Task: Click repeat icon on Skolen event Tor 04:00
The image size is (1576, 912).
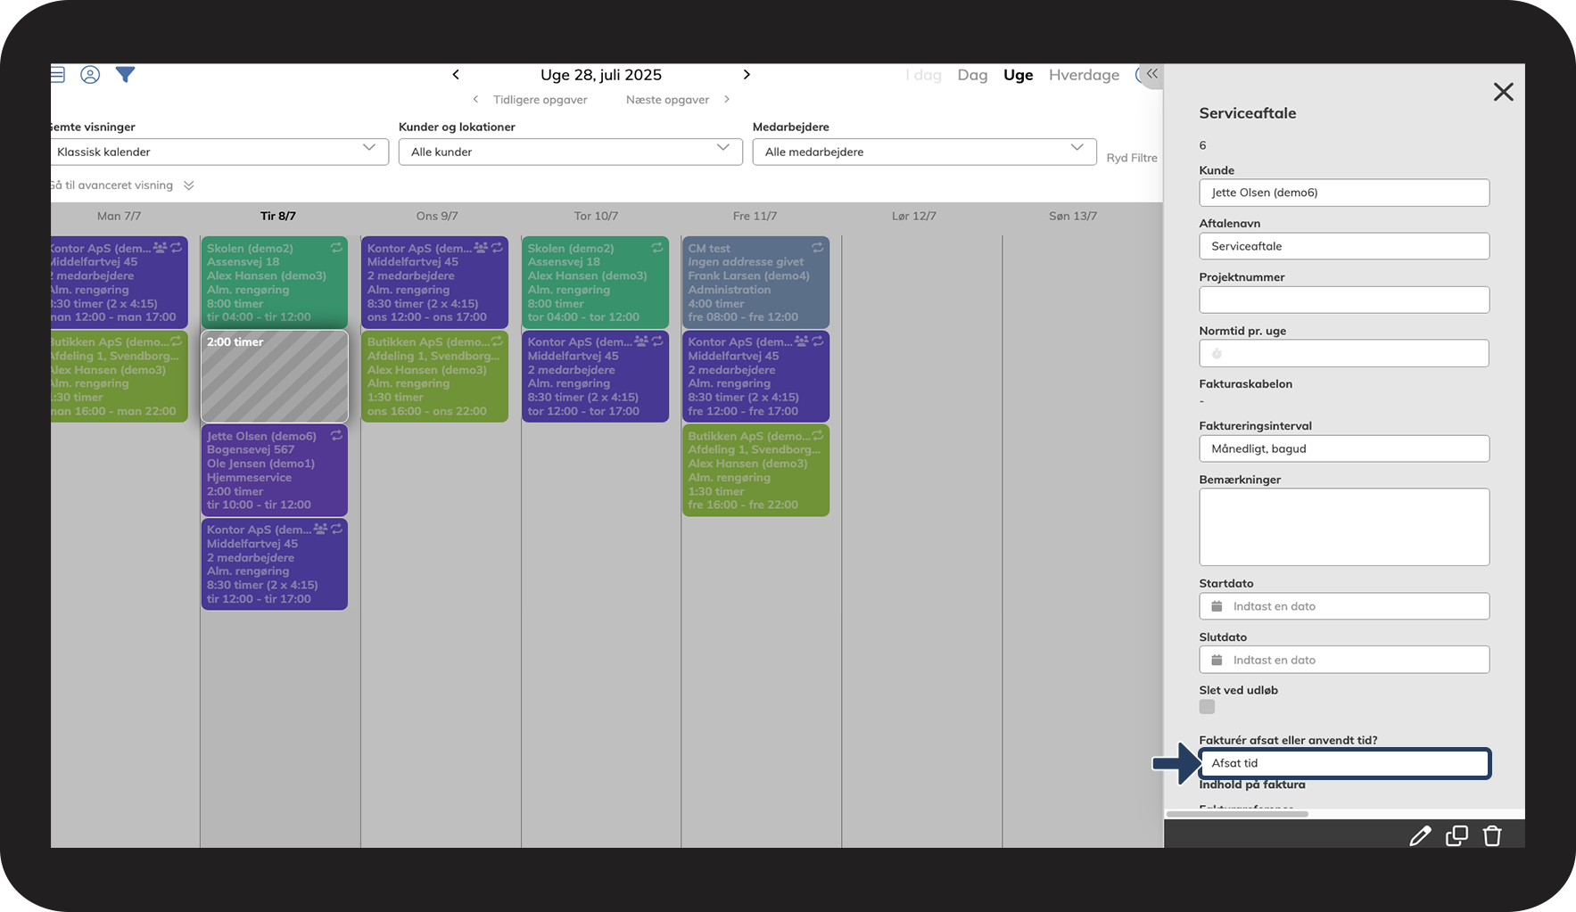Action: point(657,248)
